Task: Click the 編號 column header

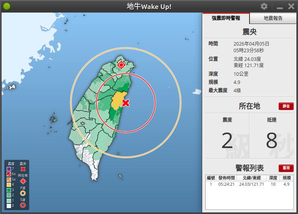Action: 211,178
